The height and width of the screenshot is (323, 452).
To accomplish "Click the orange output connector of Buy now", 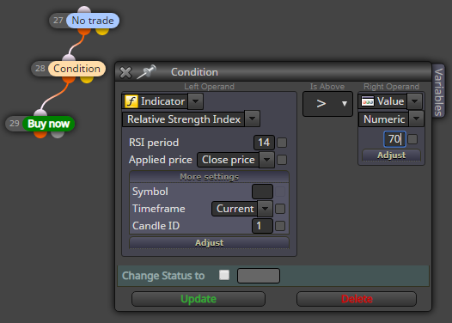I will coord(40,134).
